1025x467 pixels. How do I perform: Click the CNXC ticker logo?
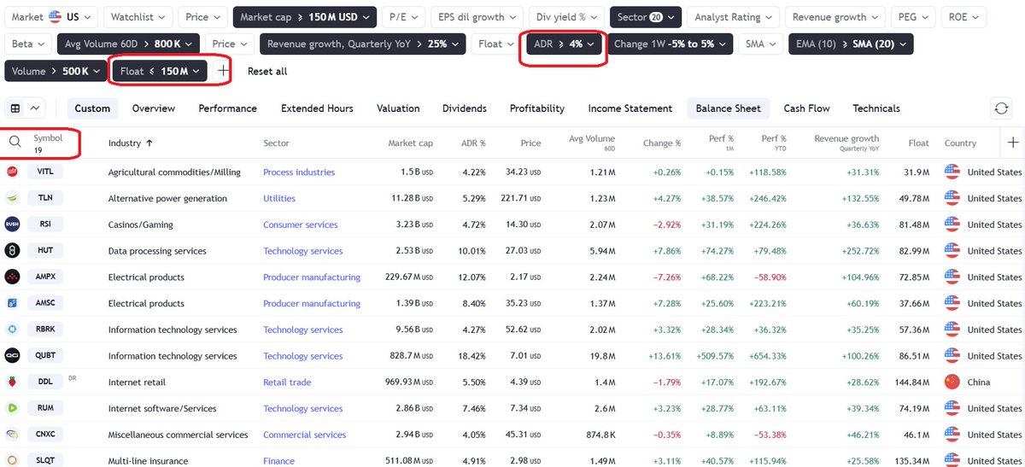(13, 435)
